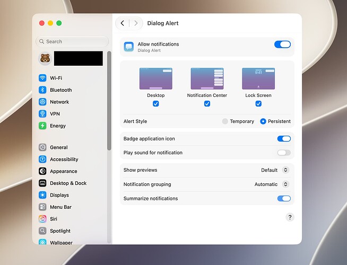Select the Network sidebar label
The image size is (347, 265).
tap(59, 102)
